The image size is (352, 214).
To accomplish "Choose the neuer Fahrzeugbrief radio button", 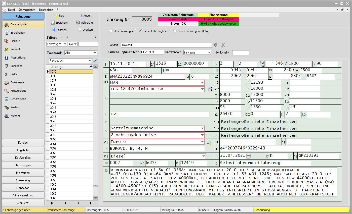I will tap(141, 31).
